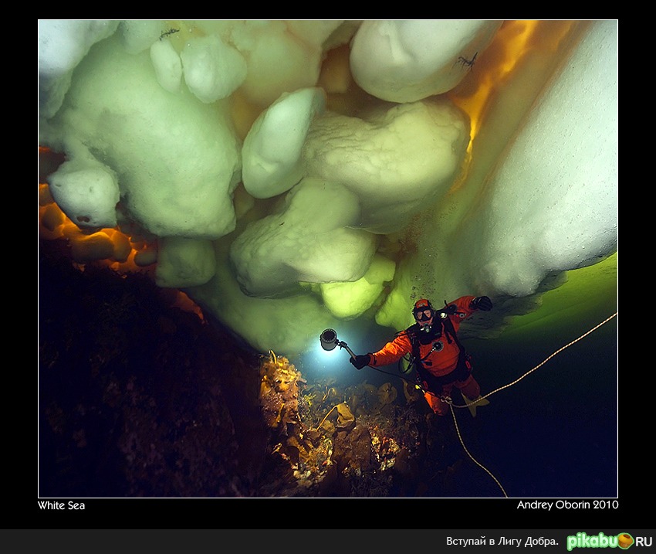Click the rope trailing toward bottom

(x=475, y=456)
